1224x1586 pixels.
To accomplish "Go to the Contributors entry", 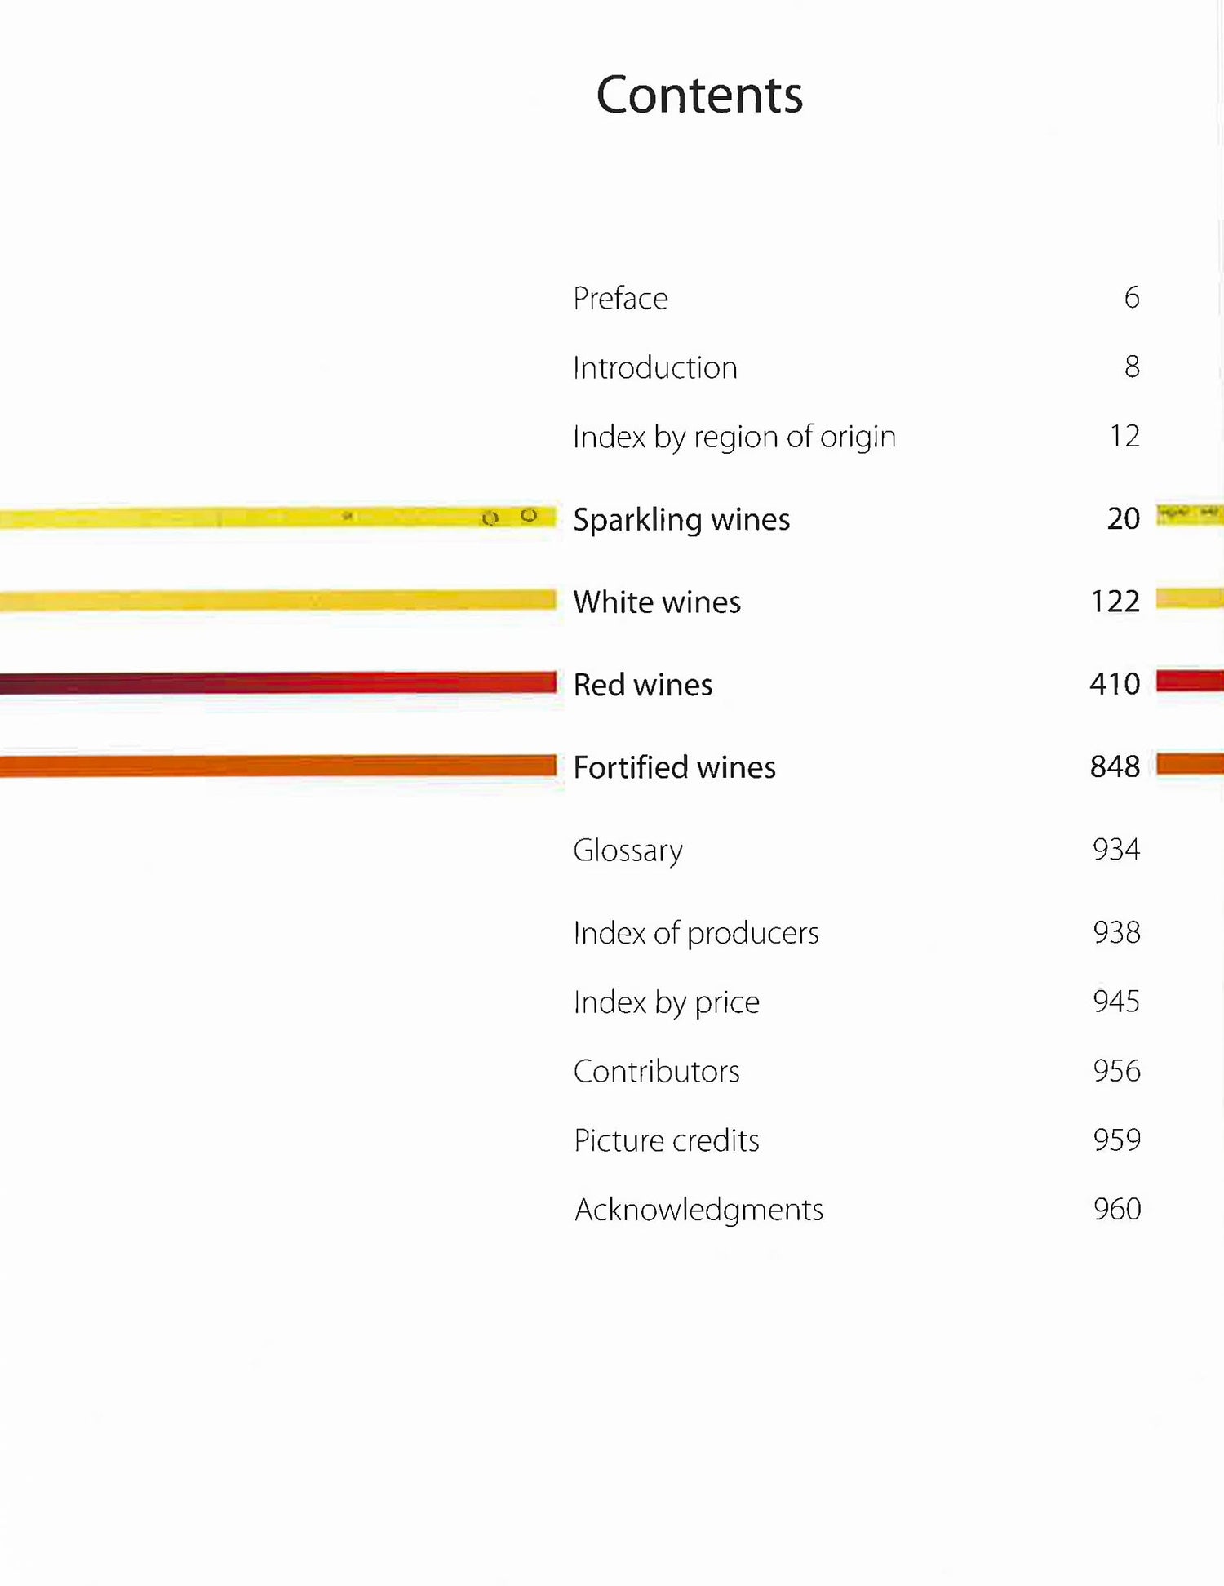I will (656, 1071).
